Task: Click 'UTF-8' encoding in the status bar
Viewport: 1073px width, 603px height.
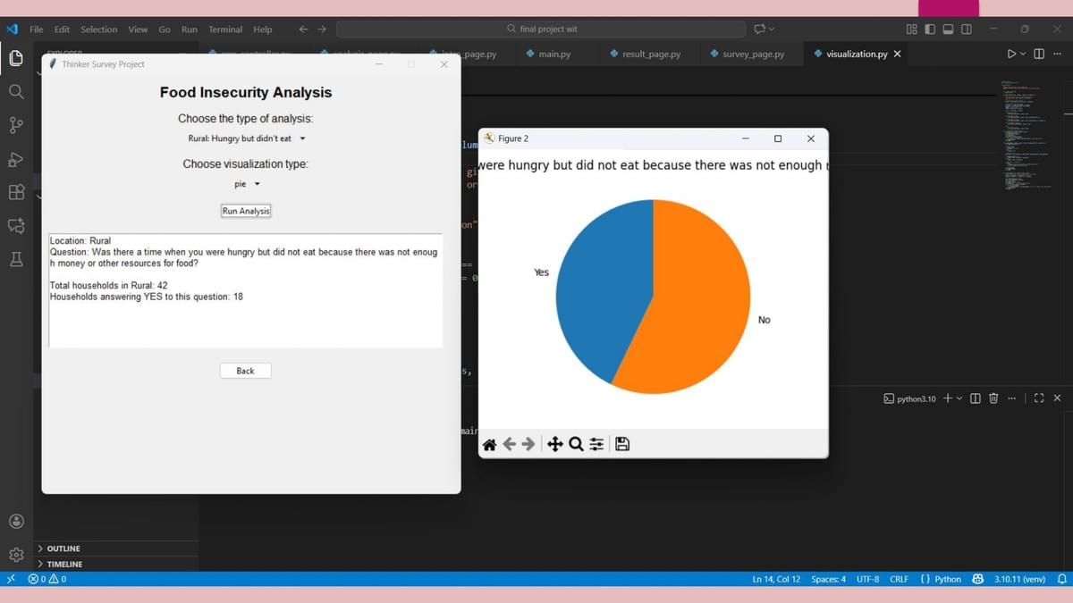Action: [867, 579]
